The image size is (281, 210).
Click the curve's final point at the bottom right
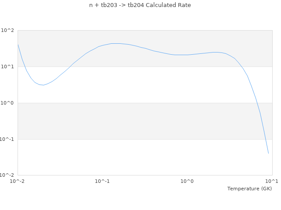(x=268, y=153)
